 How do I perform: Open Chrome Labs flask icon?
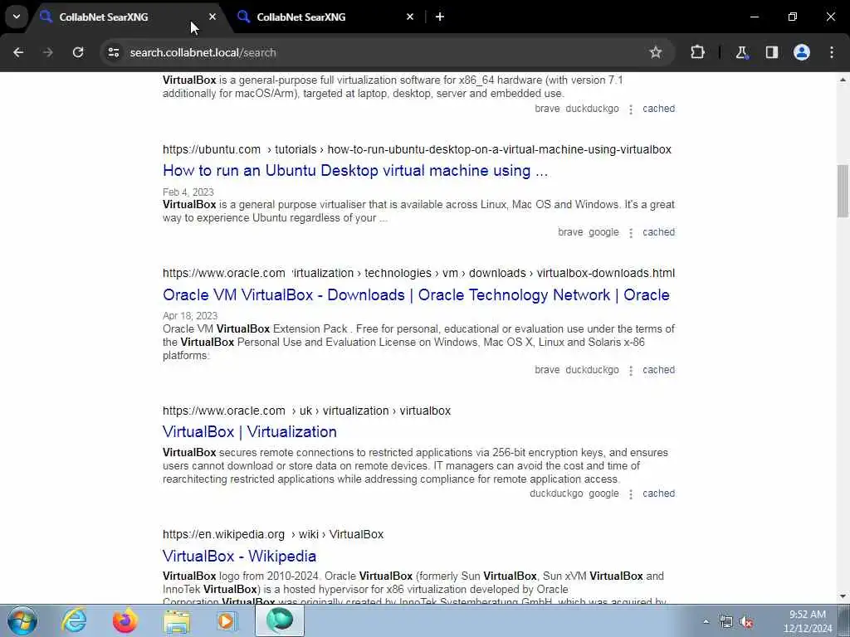[741, 52]
